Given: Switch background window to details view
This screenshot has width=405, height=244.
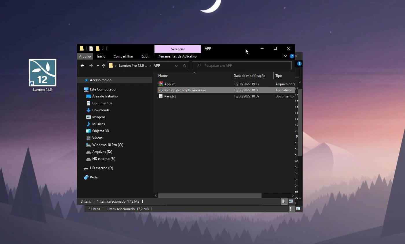Looking at the screenshot, I should (x=292, y=209).
